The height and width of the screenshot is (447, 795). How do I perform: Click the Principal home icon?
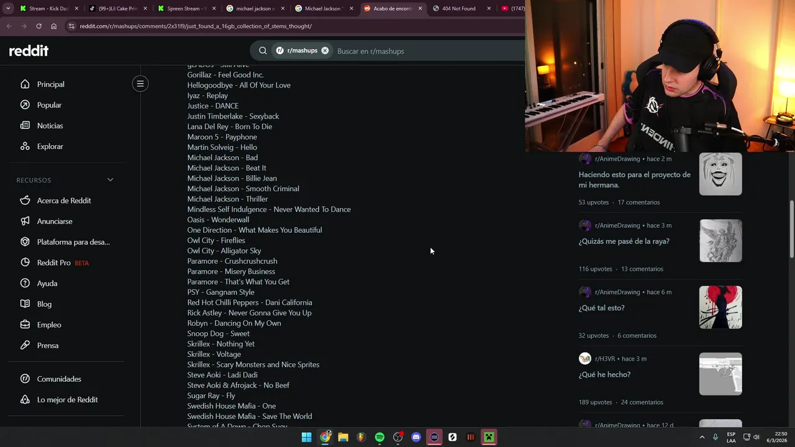[x=25, y=84]
